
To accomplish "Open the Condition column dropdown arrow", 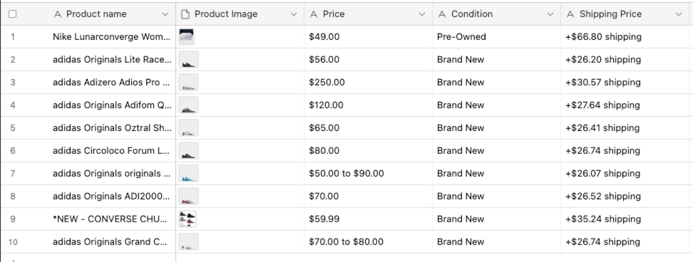I will pos(550,14).
